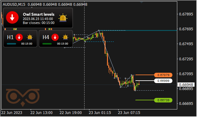Toggle the H4 alert siren icon
This screenshot has height=117, width=197.
[65, 37]
